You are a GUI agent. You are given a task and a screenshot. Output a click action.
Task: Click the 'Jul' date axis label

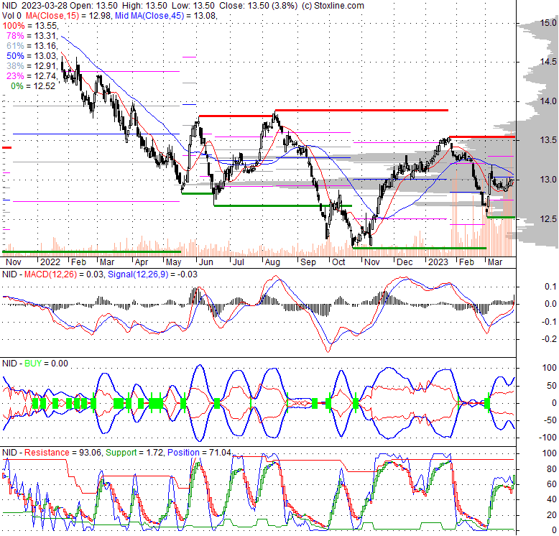238,262
